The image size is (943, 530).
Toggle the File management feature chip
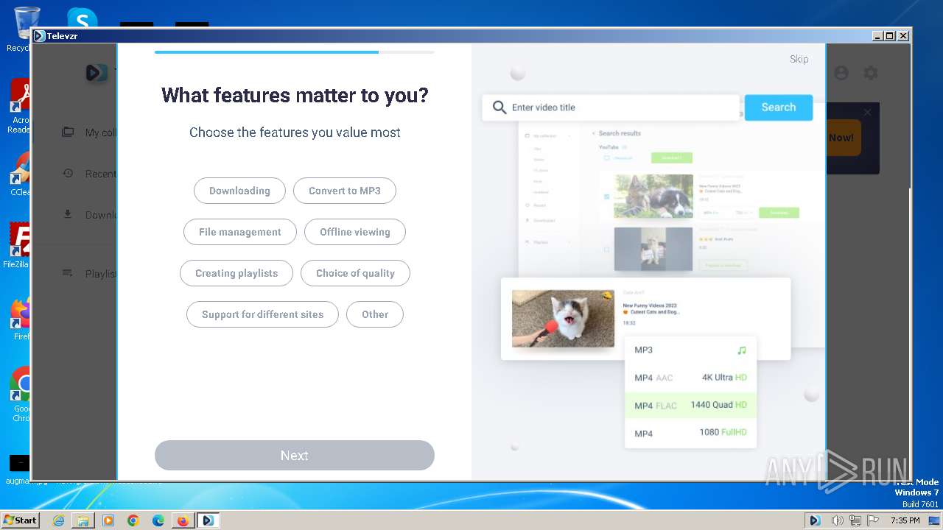point(240,232)
